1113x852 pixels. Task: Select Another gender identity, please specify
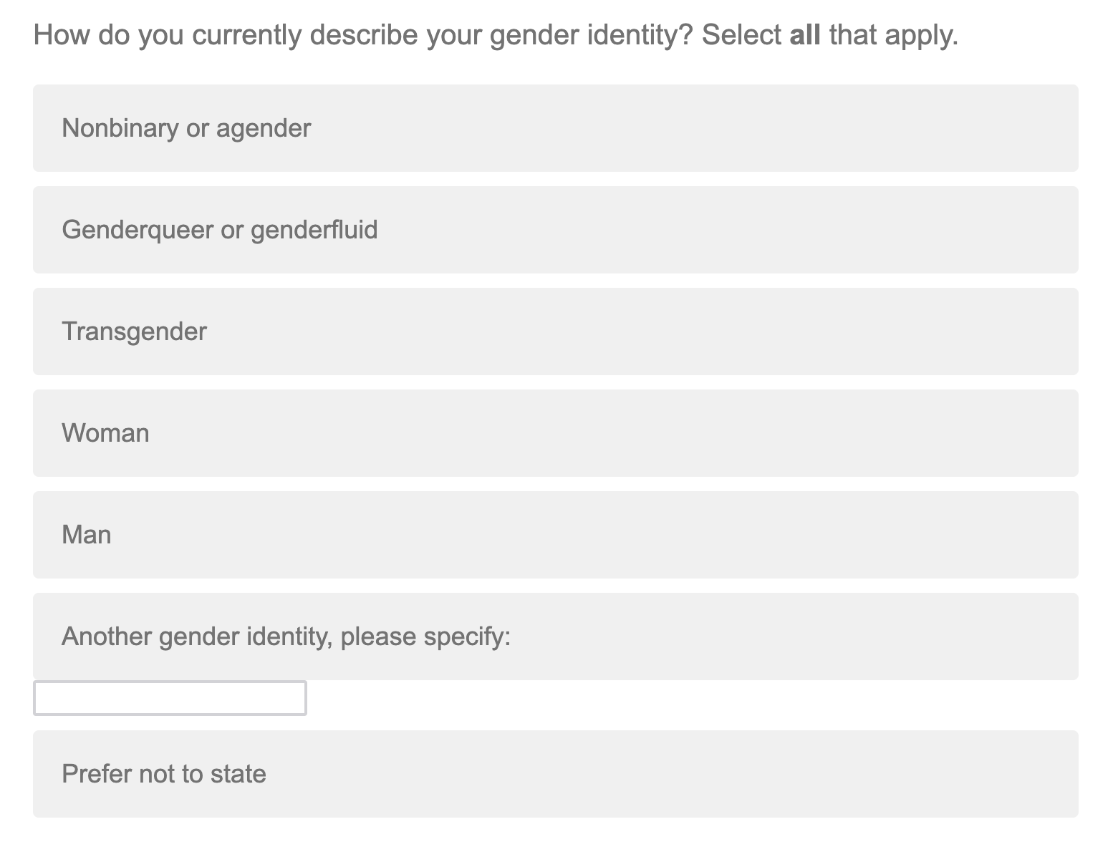555,636
